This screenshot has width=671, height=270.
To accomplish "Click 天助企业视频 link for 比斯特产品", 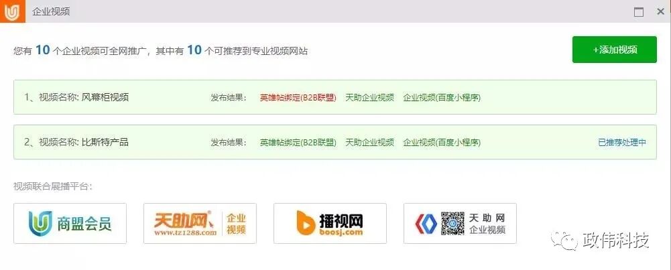I will [x=370, y=143].
